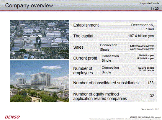Click the '195.8 billion yen' value
Viewport: 162px width, 120px height.
tap(145, 58)
